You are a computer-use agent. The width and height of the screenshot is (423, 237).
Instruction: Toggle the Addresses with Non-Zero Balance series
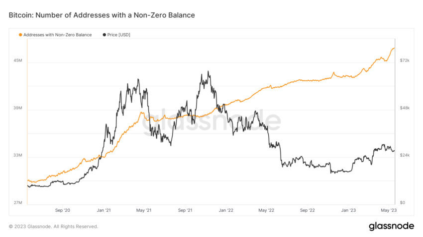pos(57,35)
